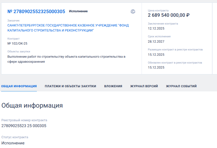Click the contract conclusion date 12.12.2025
The height and width of the screenshot is (148, 217).
click(x=156, y=29)
